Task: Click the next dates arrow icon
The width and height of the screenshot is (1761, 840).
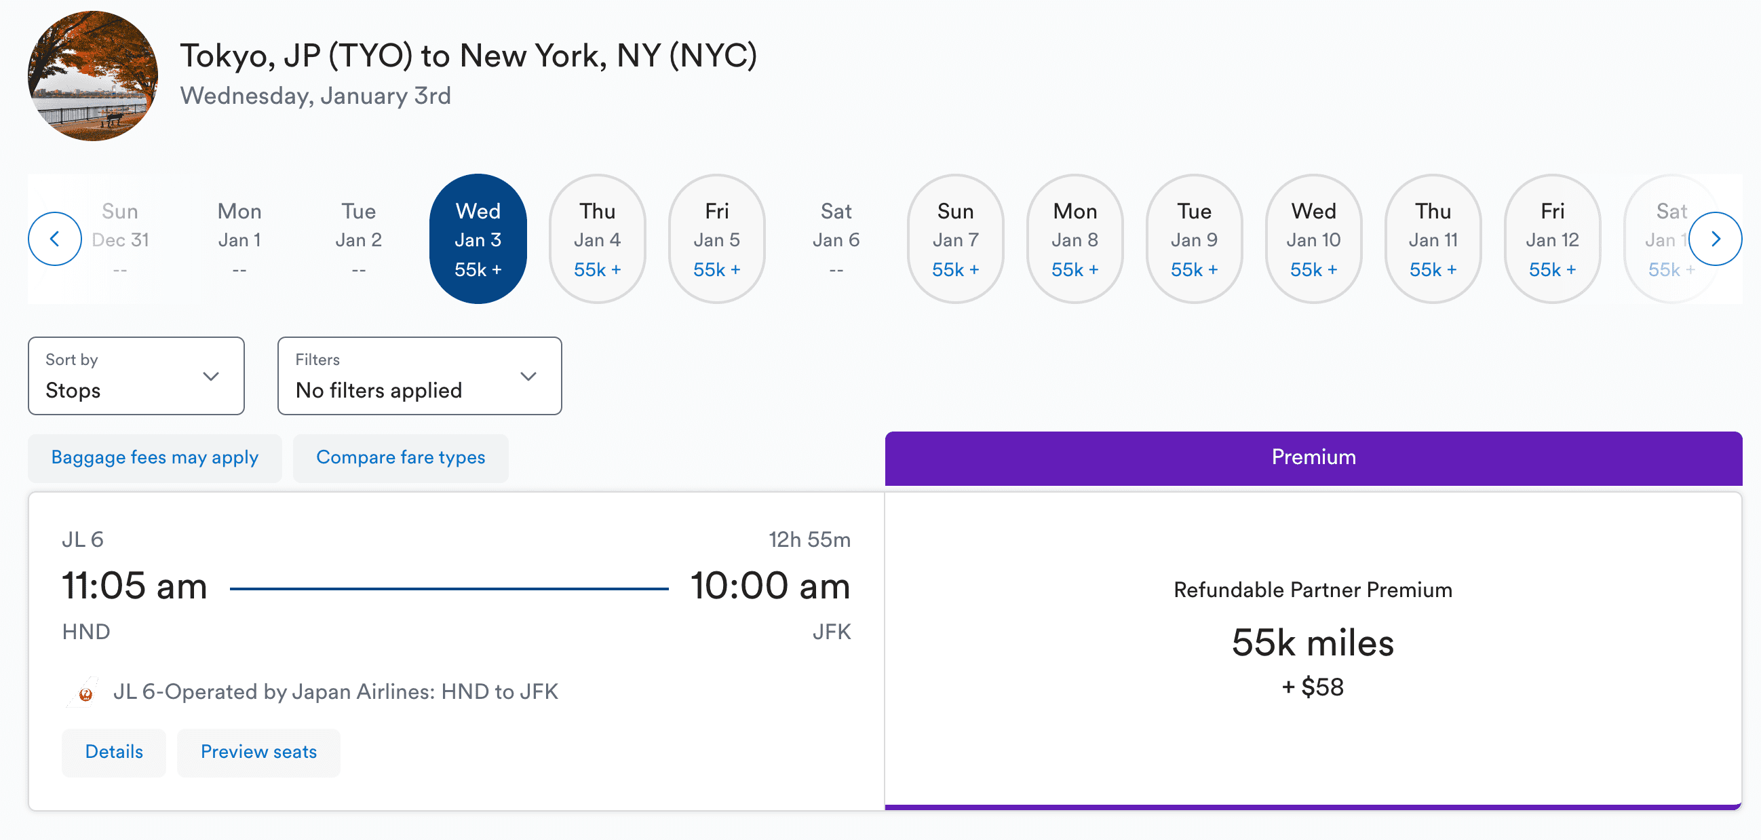Action: click(x=1715, y=239)
